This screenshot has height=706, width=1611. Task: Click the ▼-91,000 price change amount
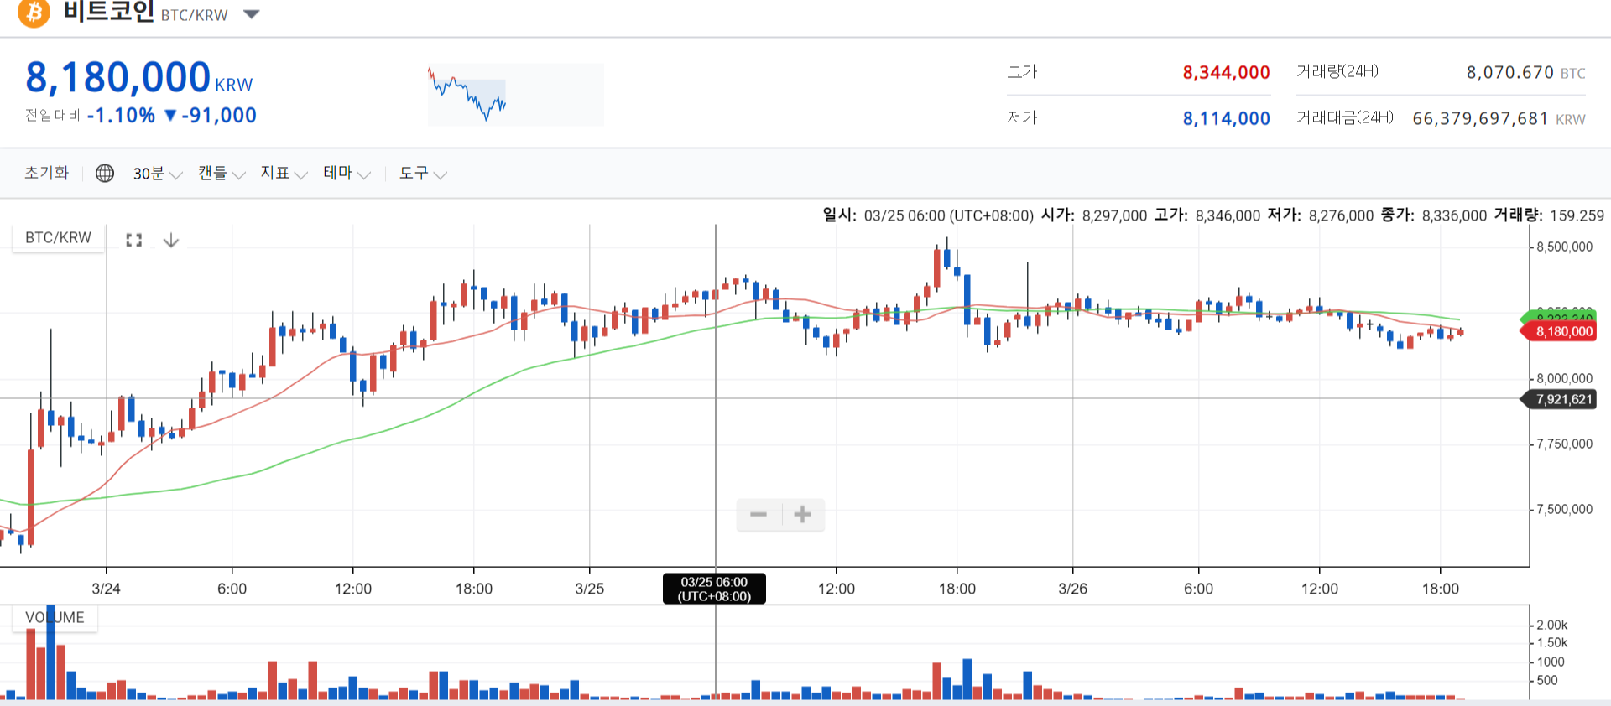coord(211,116)
